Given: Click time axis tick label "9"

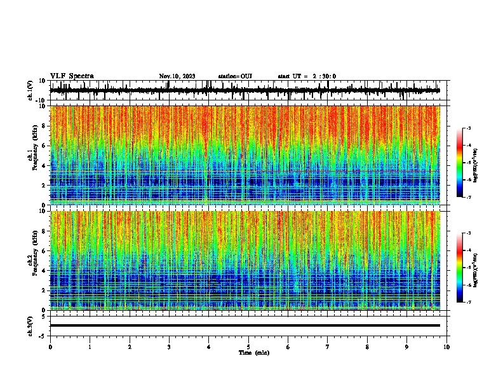Looking at the screenshot, I should pyautogui.click(x=406, y=347).
